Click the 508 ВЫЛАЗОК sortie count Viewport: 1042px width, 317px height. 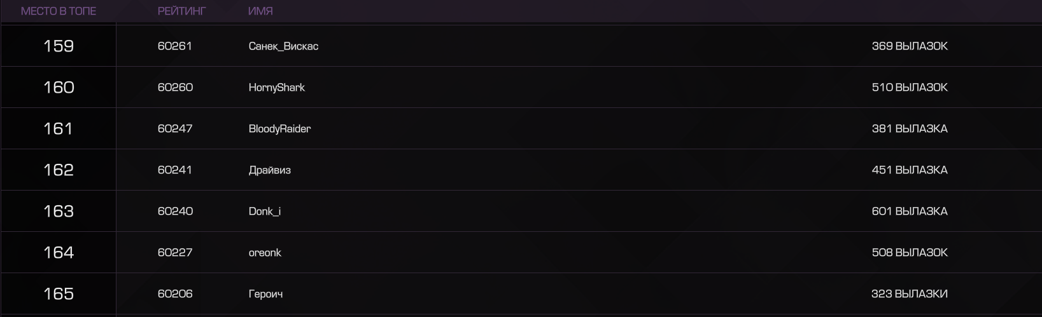click(x=910, y=252)
